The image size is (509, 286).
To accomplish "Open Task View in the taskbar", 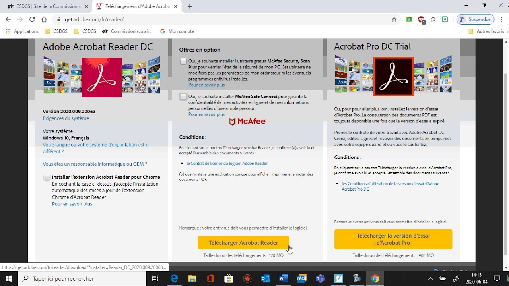I will coord(155,279).
